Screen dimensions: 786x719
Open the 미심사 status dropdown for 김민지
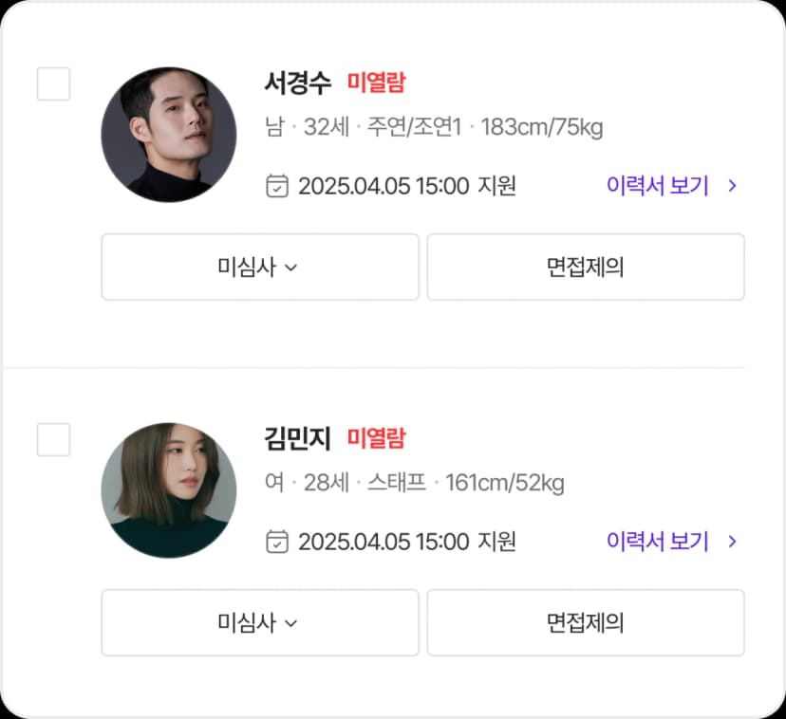tap(259, 623)
